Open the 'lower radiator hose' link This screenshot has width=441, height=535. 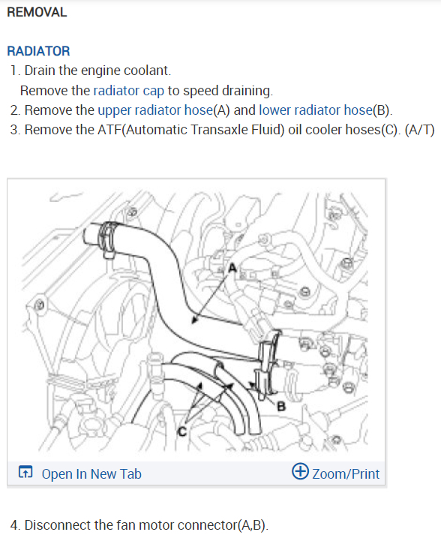click(316, 110)
